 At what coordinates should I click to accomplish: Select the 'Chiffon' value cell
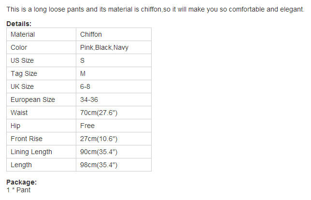click(x=91, y=34)
